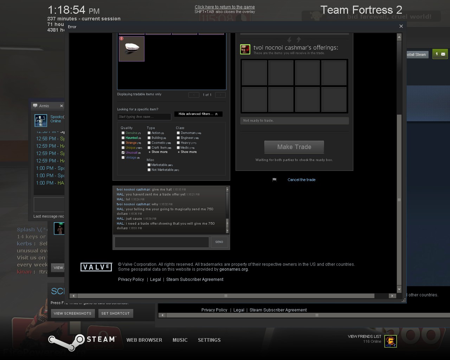Click Spooky's chat avatar icon

41,121
